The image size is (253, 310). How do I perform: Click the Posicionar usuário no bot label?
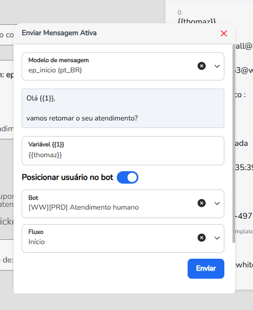(68, 177)
